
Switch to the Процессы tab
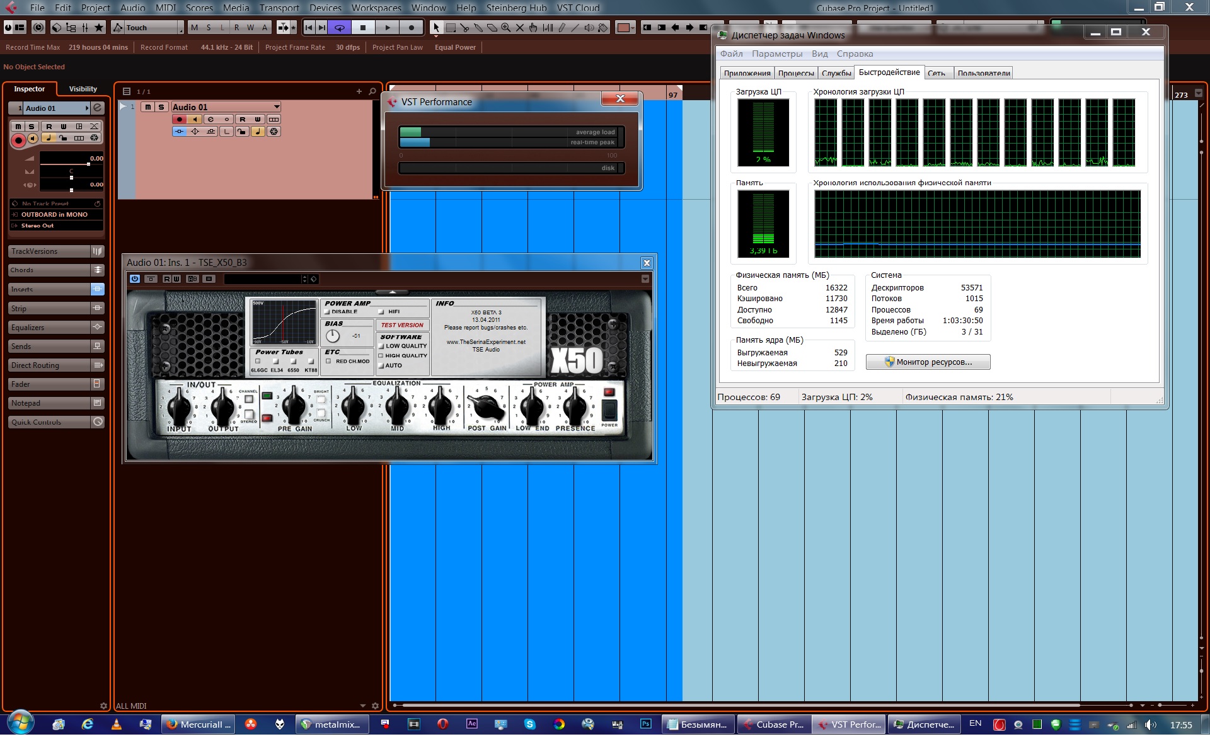click(795, 73)
